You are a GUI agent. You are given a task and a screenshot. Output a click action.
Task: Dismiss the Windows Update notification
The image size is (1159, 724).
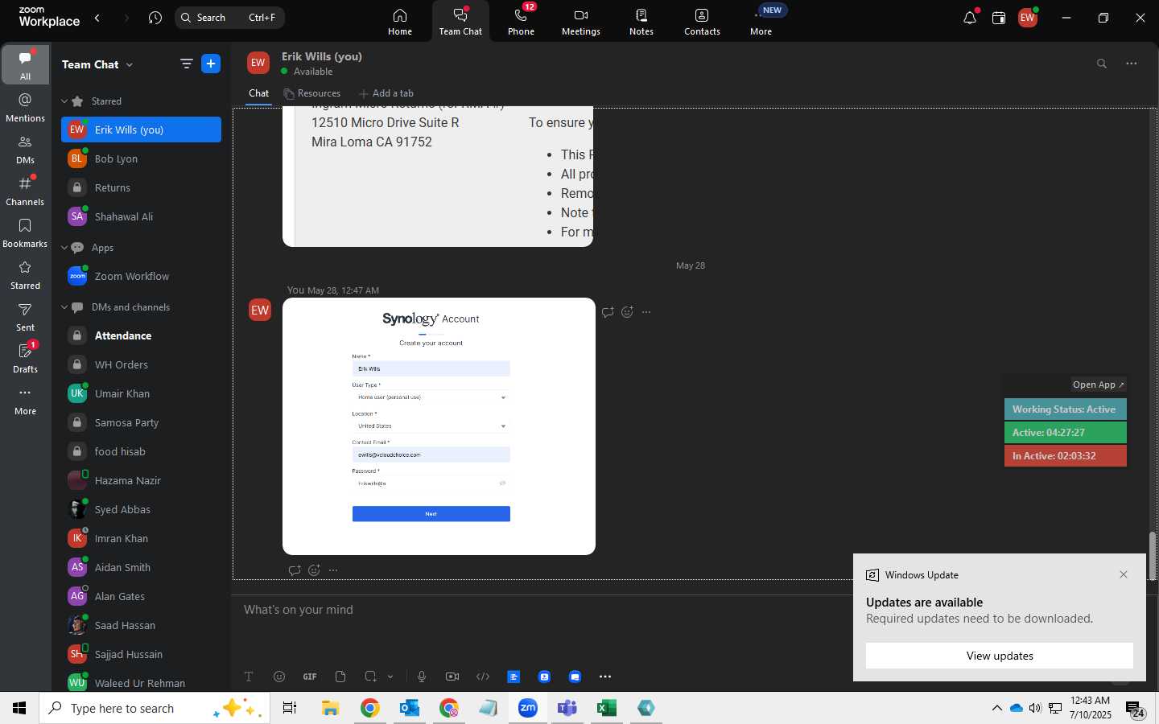pyautogui.click(x=1124, y=574)
